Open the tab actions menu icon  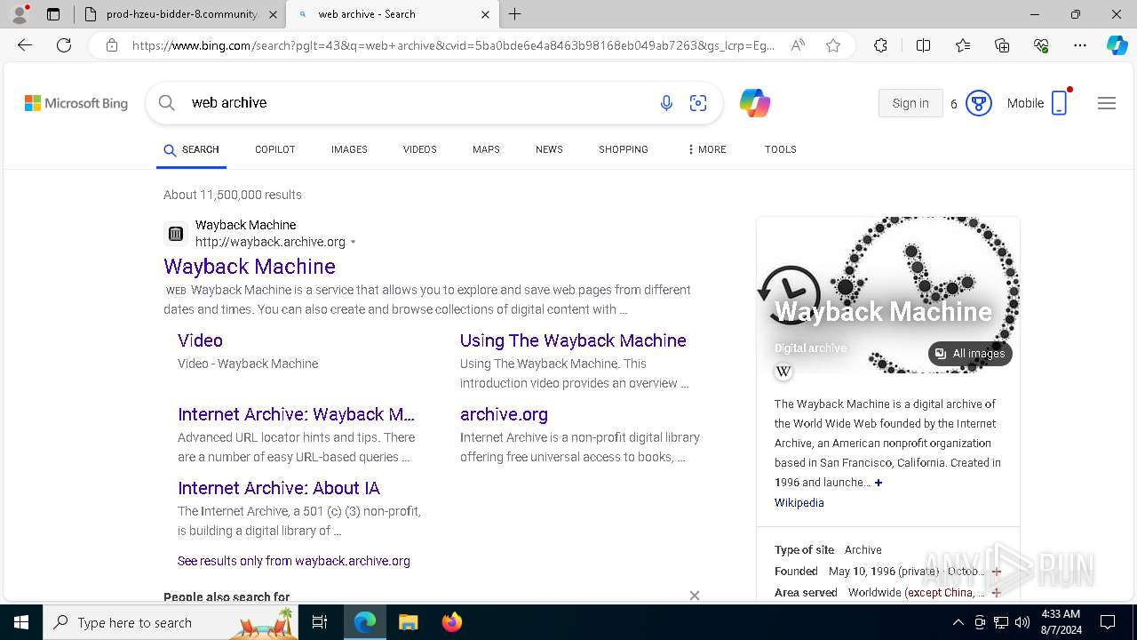tap(53, 14)
